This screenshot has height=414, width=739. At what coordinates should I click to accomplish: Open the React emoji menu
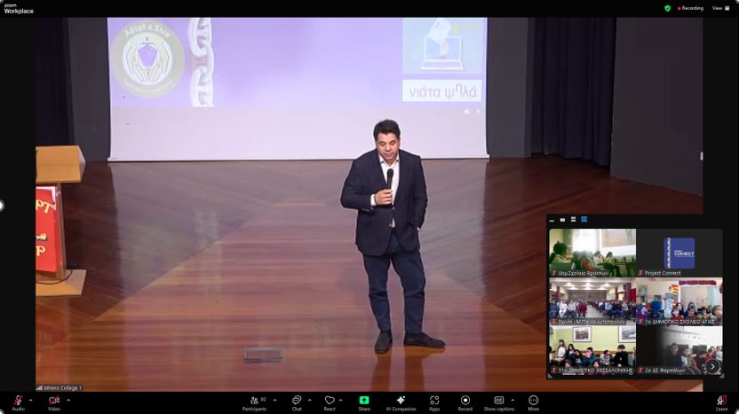(330, 401)
